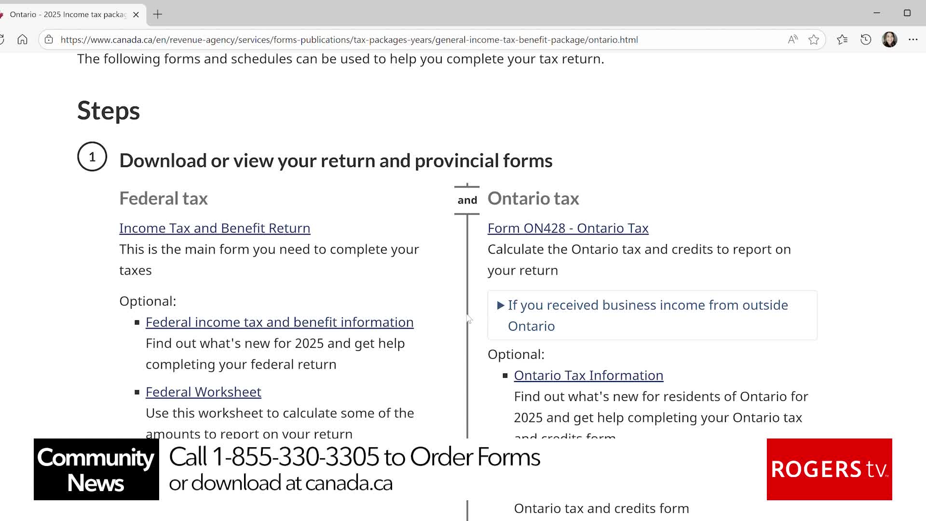Open the Favorites list
926x521 pixels.
[x=842, y=40]
